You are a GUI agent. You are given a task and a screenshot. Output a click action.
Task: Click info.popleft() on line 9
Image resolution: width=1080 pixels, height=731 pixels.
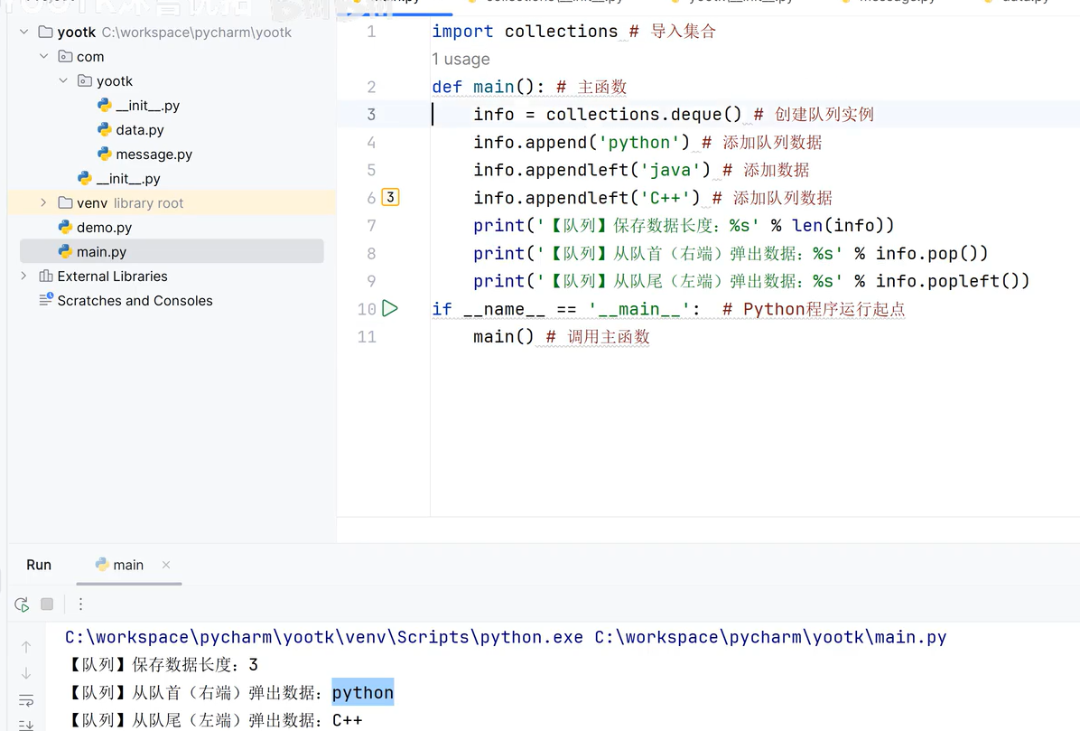(x=953, y=281)
